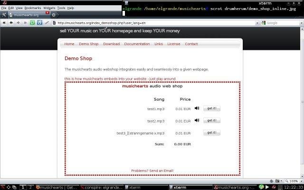Click the fast forward navigation button

(25, 23)
